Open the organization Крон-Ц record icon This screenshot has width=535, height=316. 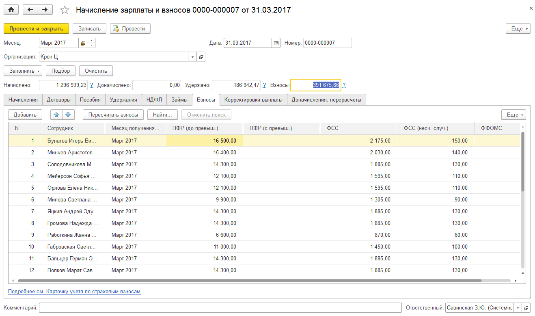[x=201, y=57]
